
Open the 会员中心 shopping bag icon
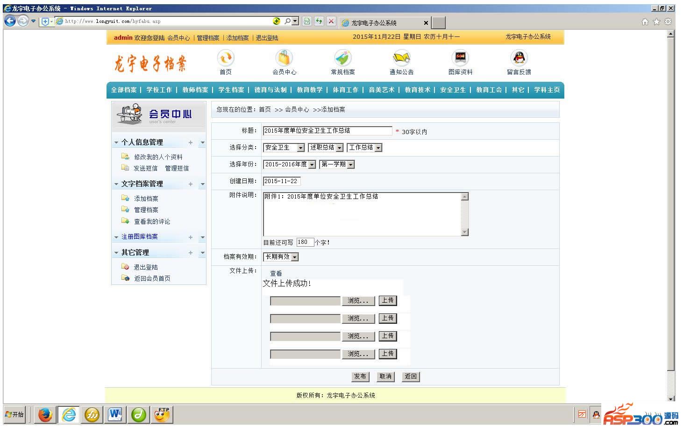click(x=284, y=58)
